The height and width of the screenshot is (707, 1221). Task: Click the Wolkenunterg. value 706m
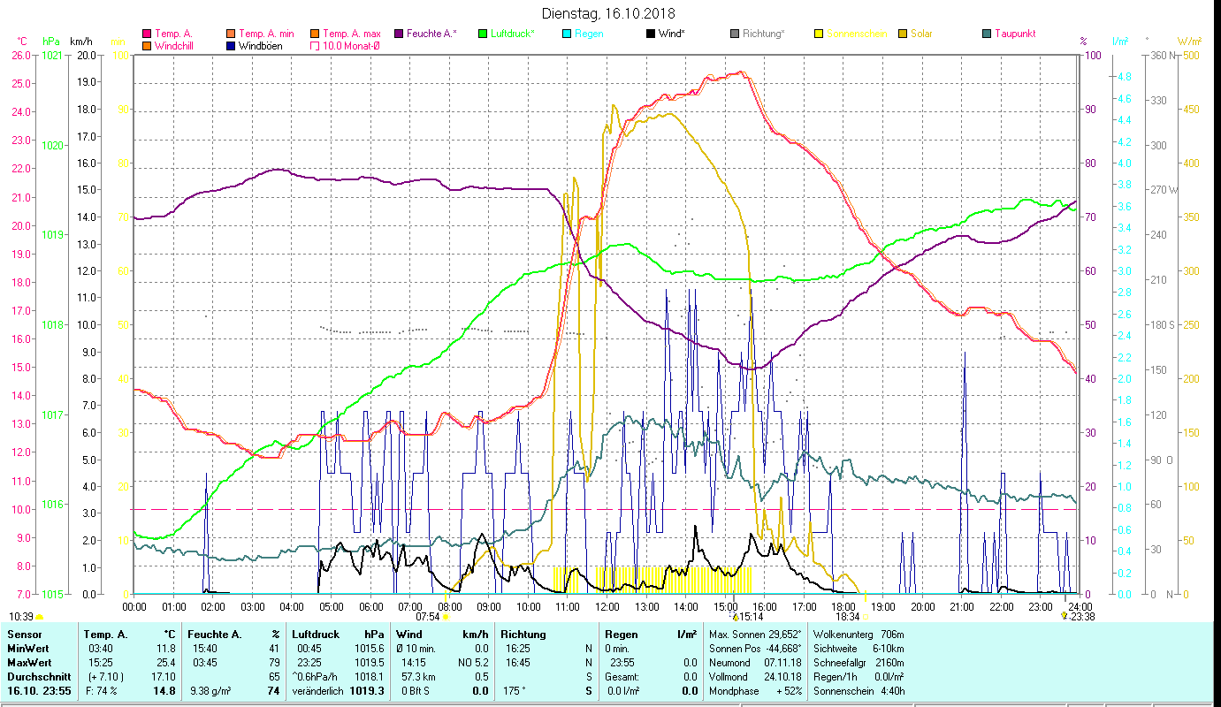pos(892,634)
